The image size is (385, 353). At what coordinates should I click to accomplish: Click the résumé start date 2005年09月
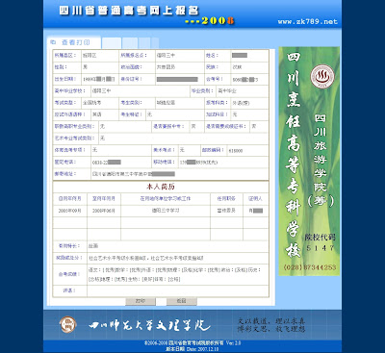point(69,211)
